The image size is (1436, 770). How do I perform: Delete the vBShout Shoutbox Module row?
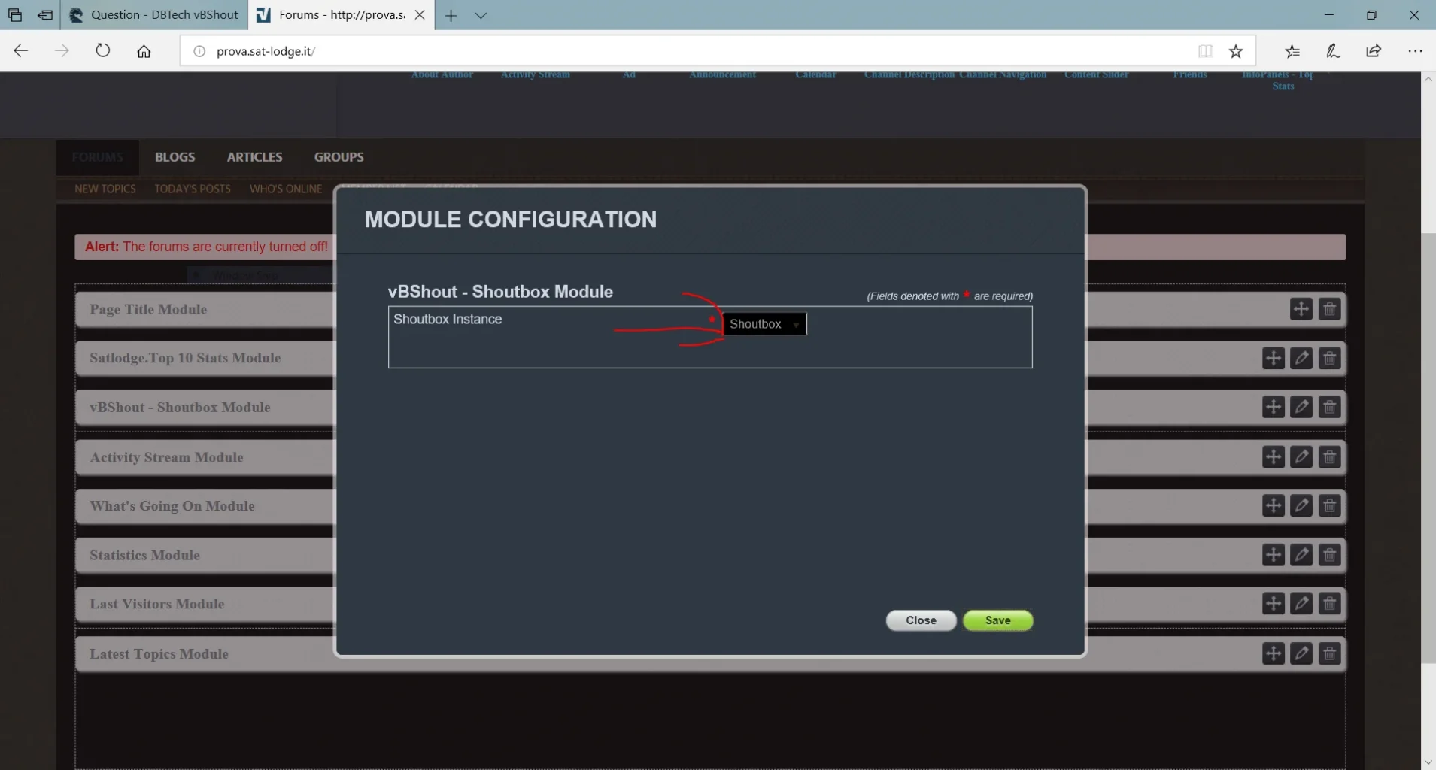pos(1329,407)
